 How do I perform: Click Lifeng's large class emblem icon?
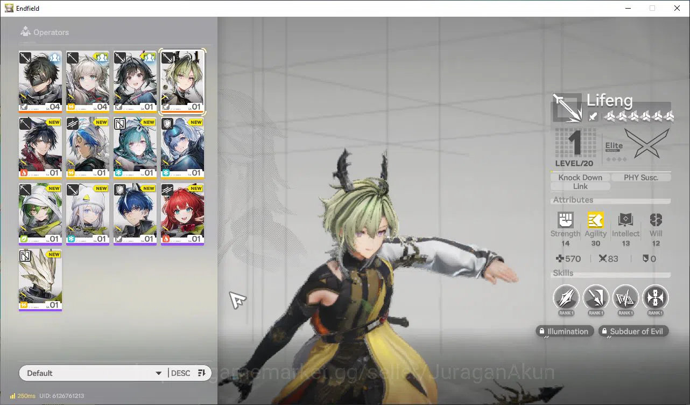click(x=567, y=107)
